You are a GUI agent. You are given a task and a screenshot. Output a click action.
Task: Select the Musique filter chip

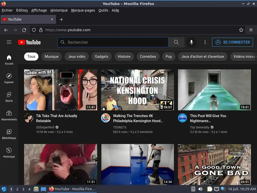pyautogui.click(x=52, y=57)
